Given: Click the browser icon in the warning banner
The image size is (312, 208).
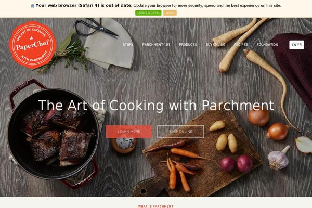Looking at the screenshot, I should 33,6.
